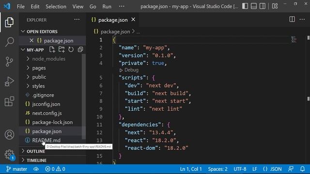Click the Explorer panel vertical scrollbar
Screen dimensions: 310x174
tap(84, 97)
